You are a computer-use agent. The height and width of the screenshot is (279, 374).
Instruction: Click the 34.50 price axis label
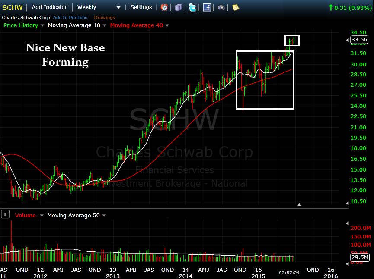tap(358, 33)
